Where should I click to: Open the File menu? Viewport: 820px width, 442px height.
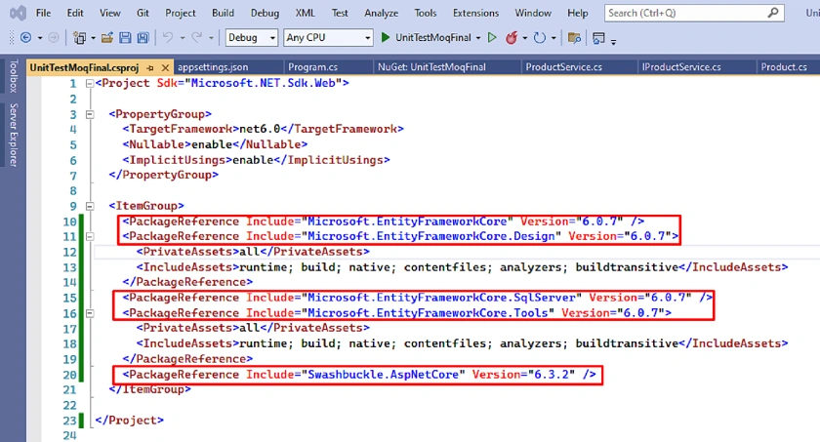(43, 13)
